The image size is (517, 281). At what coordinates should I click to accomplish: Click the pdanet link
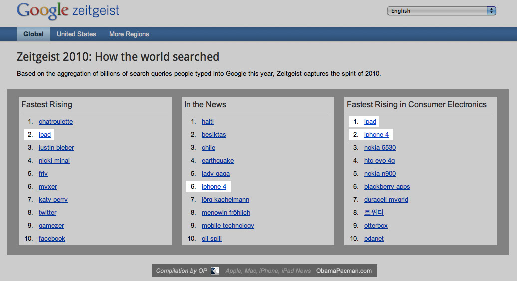(x=374, y=239)
